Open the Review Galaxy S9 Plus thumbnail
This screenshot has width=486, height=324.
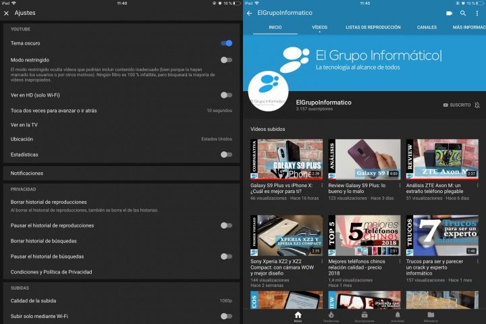coord(364,159)
